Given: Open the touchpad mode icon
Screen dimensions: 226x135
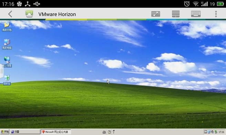Looking at the screenshot, I should (176, 14).
